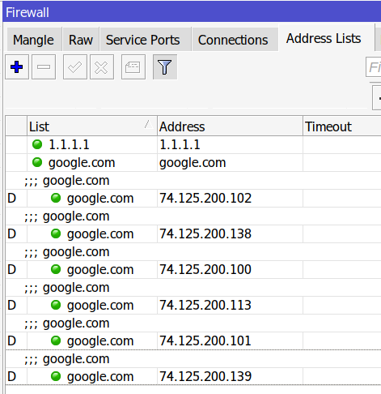Select entry with address 74.125.200.138

click(193, 233)
